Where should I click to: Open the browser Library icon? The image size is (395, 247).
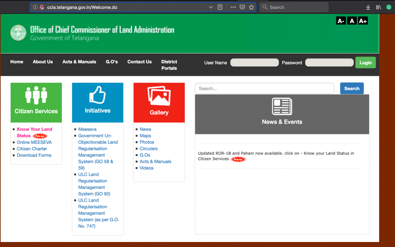[378, 7]
